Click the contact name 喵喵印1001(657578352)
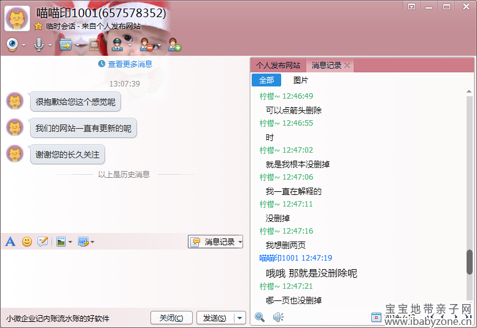This screenshot has width=477, height=328. pyautogui.click(x=101, y=13)
